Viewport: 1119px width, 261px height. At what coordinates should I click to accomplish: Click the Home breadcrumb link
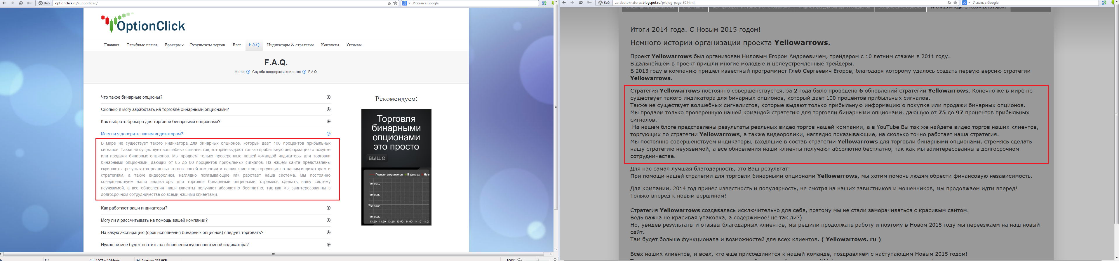pyautogui.click(x=239, y=72)
